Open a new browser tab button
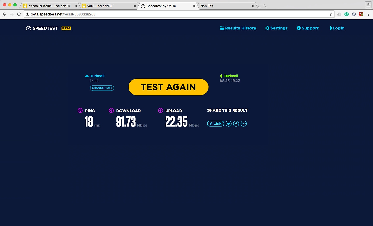 click(262, 6)
